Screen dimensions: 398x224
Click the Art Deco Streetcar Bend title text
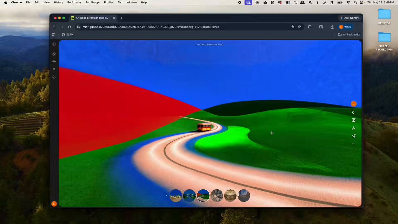(210, 44)
